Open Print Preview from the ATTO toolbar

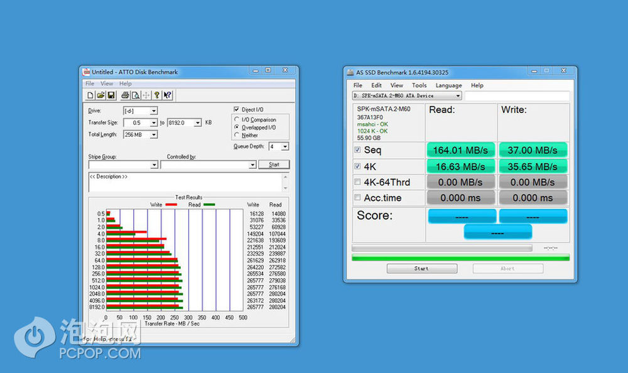[x=135, y=95]
